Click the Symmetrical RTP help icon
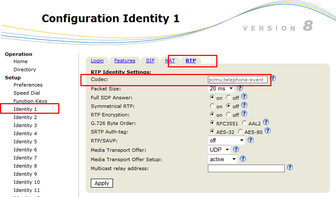The image size is (336, 197). pos(244,105)
